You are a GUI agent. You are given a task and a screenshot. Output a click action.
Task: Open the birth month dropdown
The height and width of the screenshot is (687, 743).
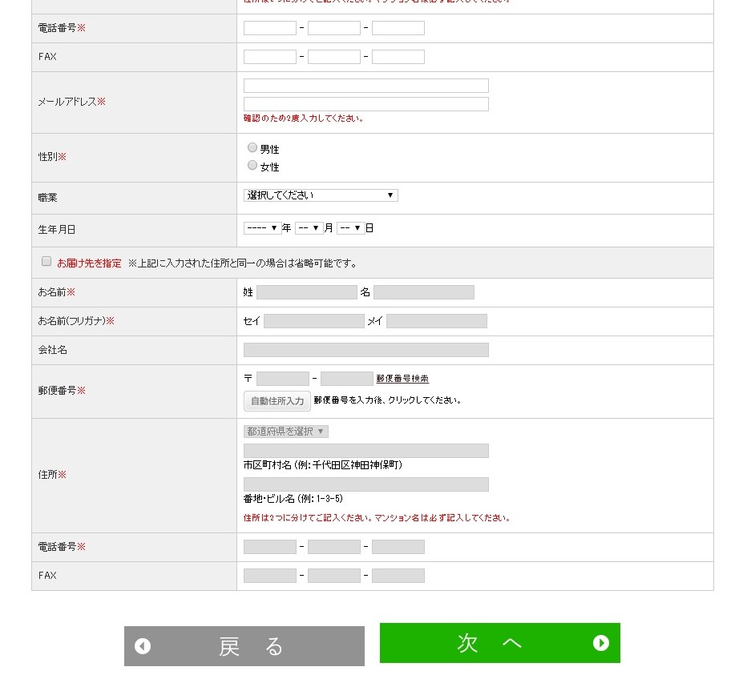(x=309, y=227)
